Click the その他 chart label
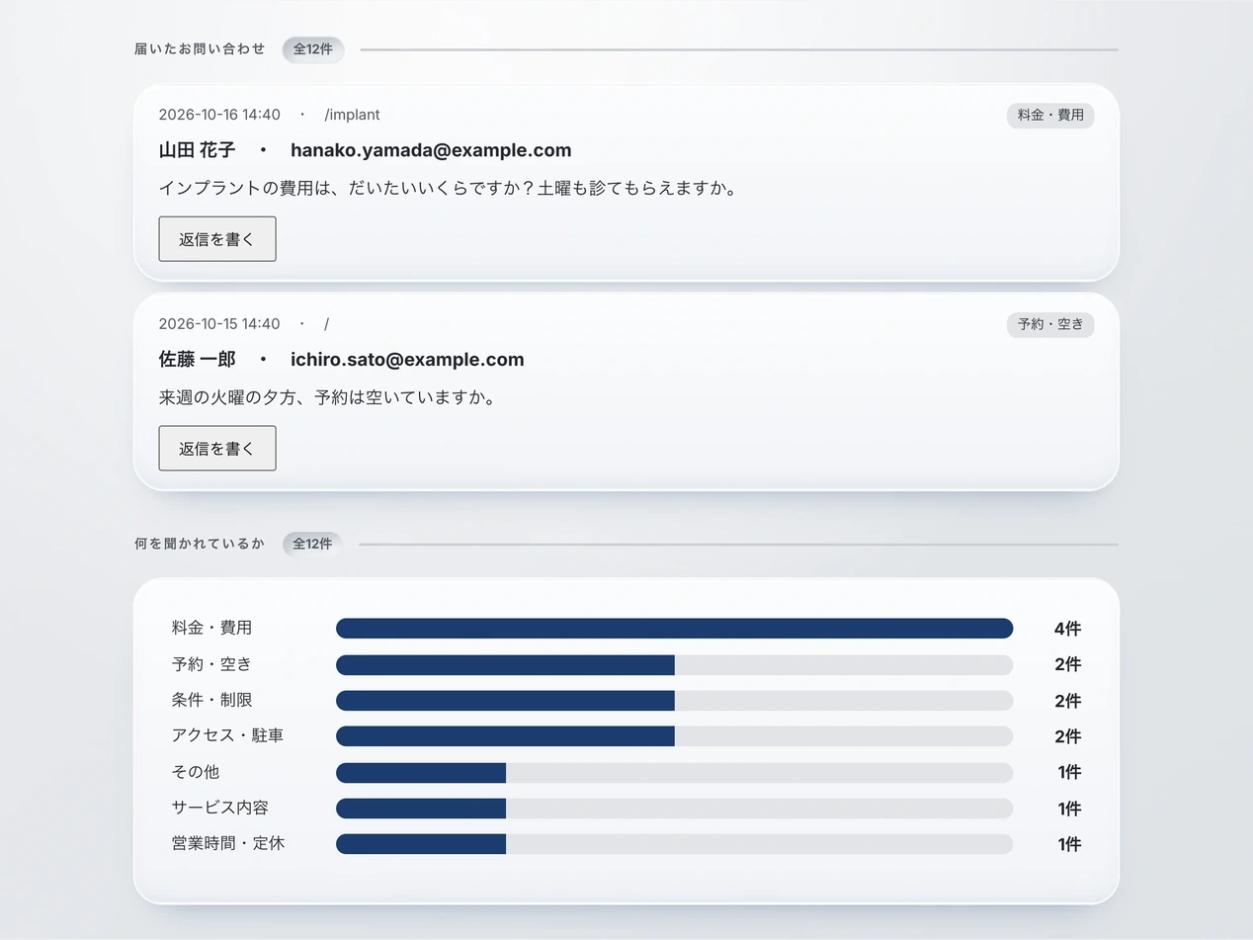Image resolution: width=1253 pixels, height=940 pixels. click(x=196, y=772)
